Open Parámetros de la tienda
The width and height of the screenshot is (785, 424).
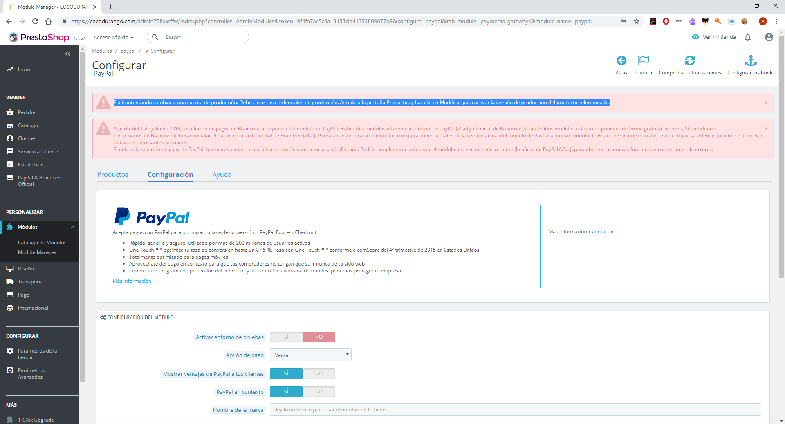coord(37,354)
